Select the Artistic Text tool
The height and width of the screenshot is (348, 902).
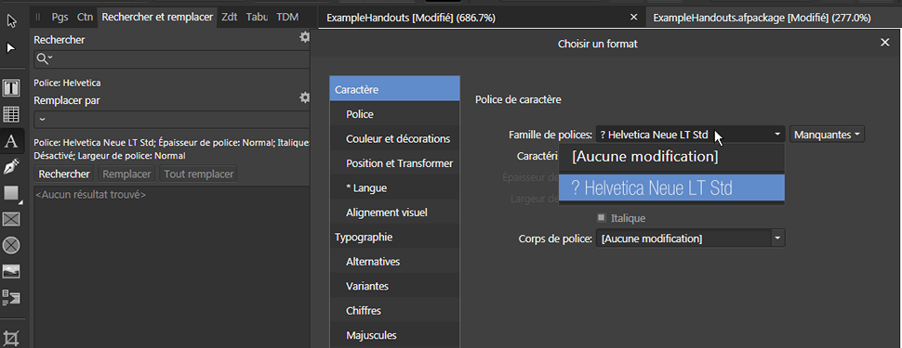(x=11, y=140)
